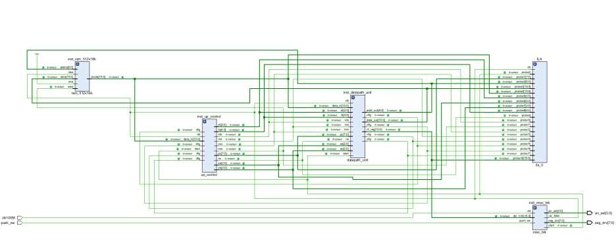Image resolution: width=616 pixels, height=245 pixels.
Task: Click debug icon beside up_control sb[2:0] output
Action: (244, 168)
